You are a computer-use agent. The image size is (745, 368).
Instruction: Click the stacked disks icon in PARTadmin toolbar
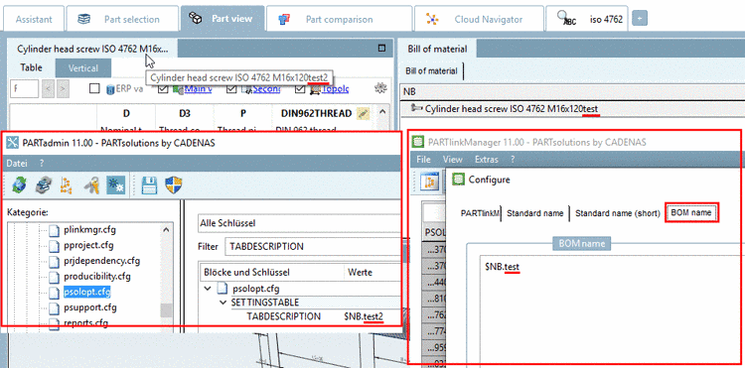point(44,184)
